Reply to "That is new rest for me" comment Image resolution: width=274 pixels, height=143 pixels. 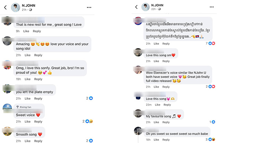tap(37, 31)
